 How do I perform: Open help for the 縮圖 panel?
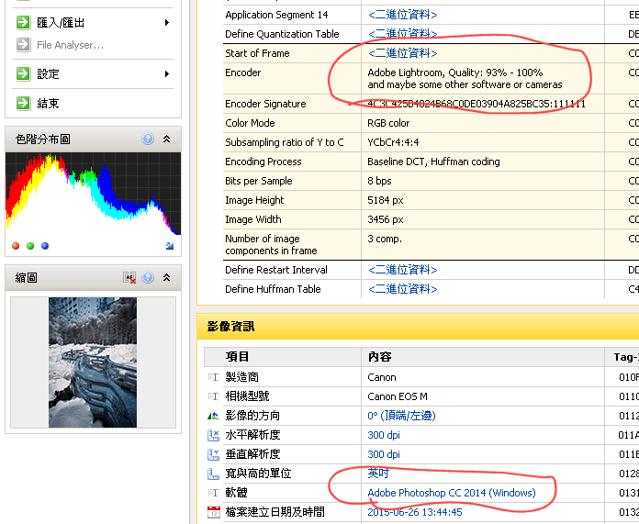pos(148,277)
